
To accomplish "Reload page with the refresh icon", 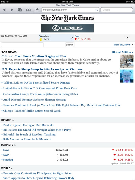I will 97,10.
